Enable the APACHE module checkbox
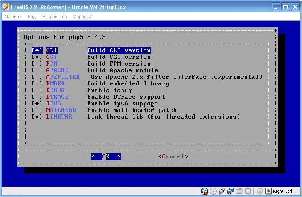 click(37, 70)
